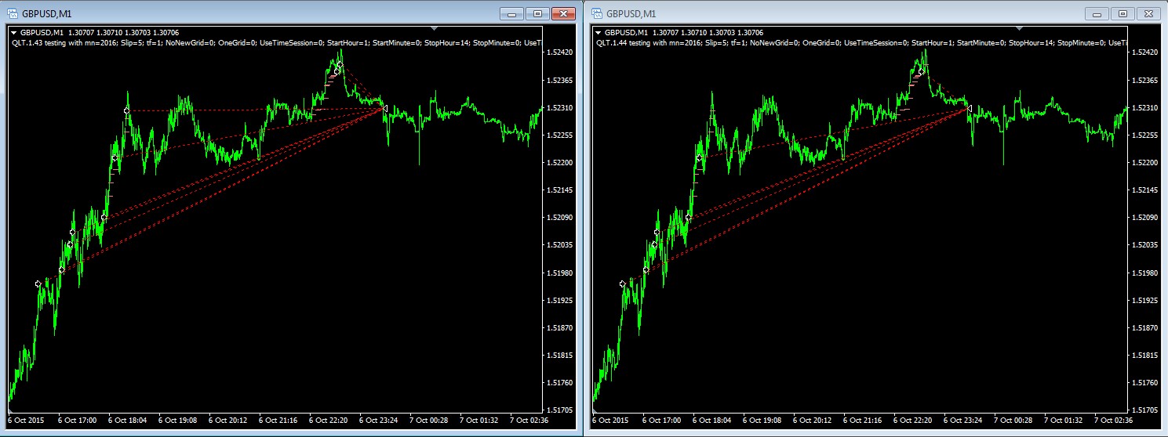
Task: Select the trade arrow near right chart peak
Action: pyautogui.click(x=921, y=71)
